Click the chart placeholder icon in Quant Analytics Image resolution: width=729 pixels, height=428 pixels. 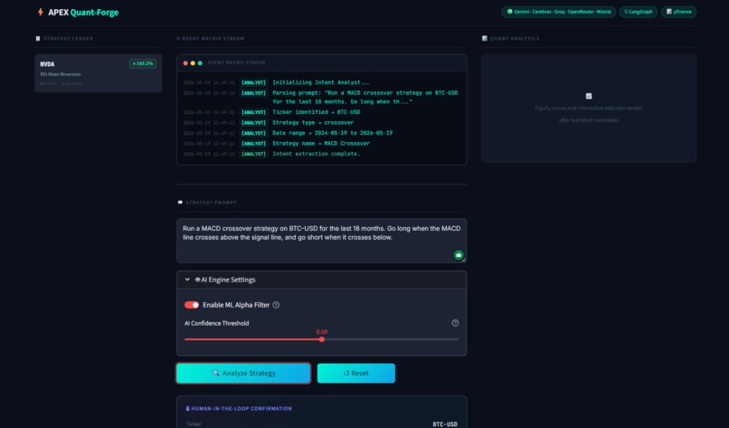[589, 96]
